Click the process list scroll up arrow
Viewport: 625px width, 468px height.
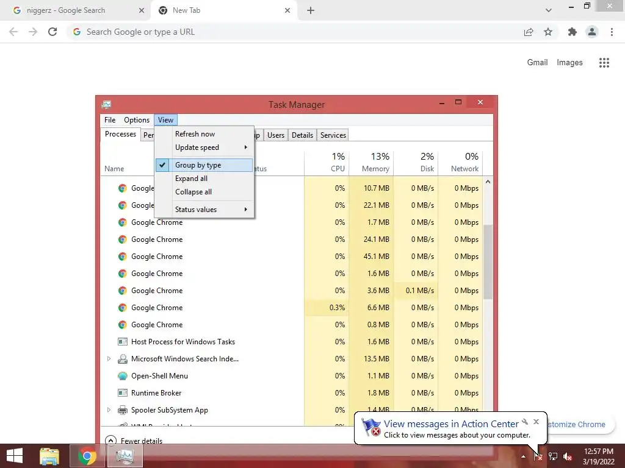tap(488, 182)
